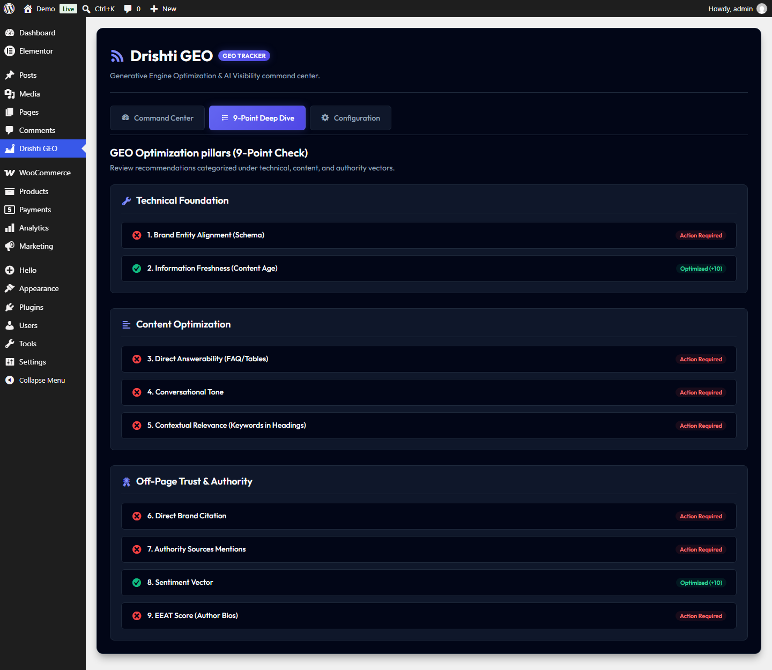The image size is (772, 670).
Task: Open Appearance menu item
Action: (43, 288)
